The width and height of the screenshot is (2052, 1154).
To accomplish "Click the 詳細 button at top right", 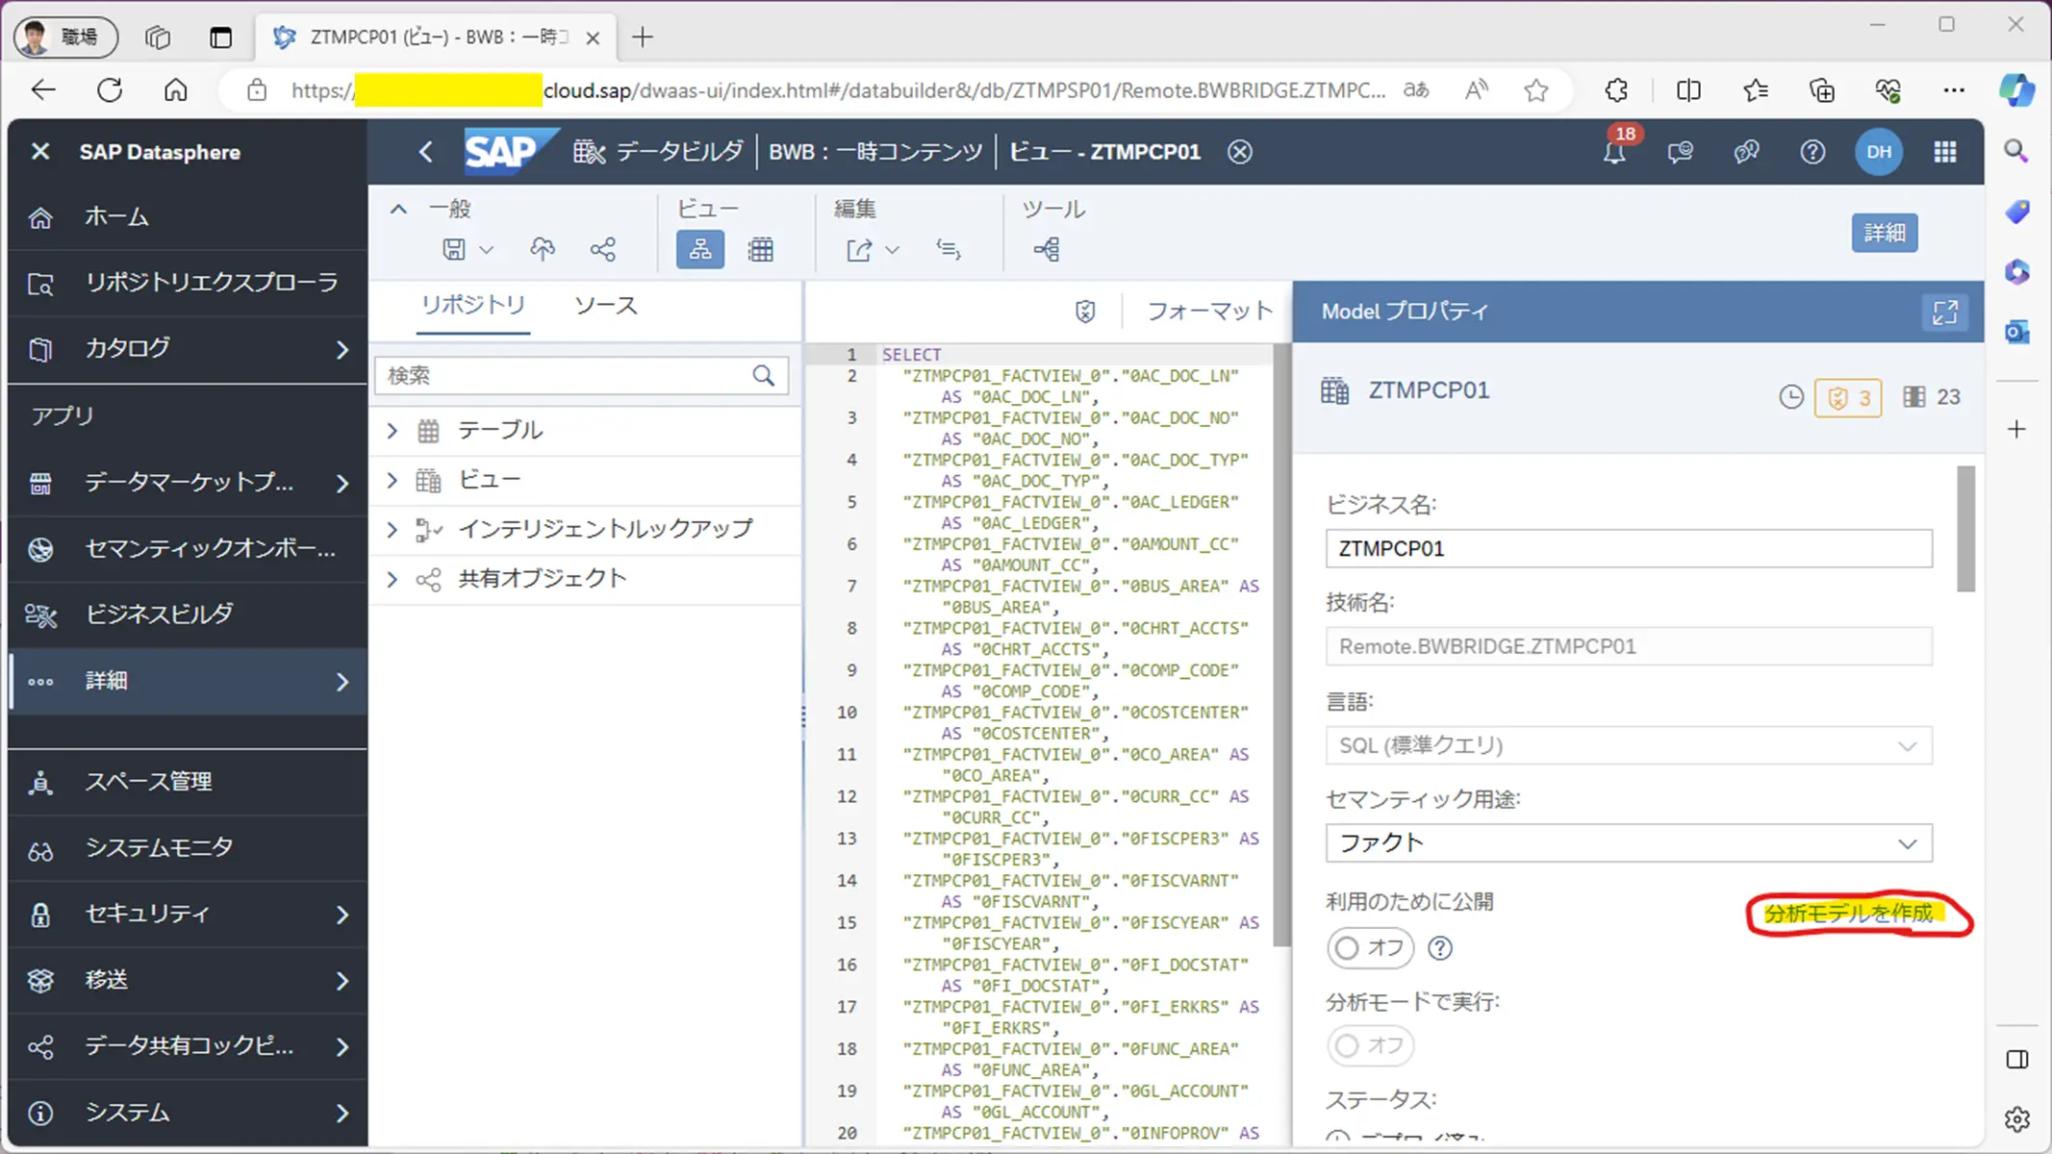I will point(1885,233).
